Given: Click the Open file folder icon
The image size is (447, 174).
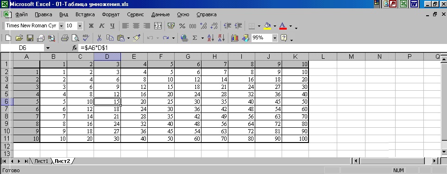Looking at the screenshot, I should [x=19, y=38].
